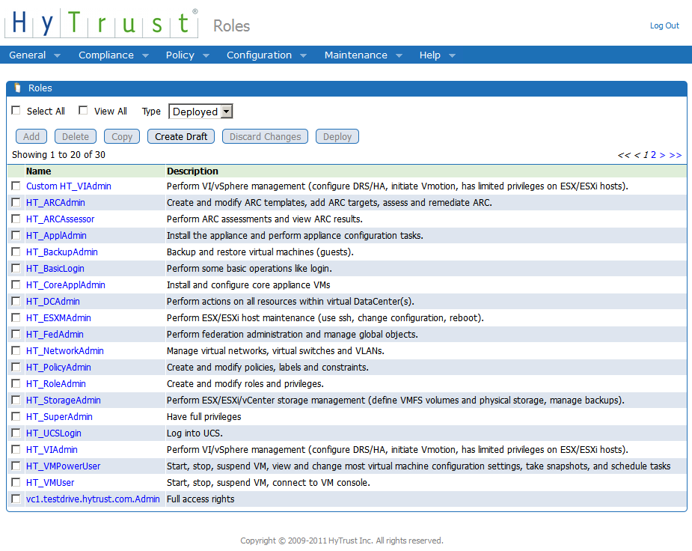Select the HT_PolicyAdmin checkbox
Image resolution: width=692 pixels, height=551 pixels.
pos(16,367)
